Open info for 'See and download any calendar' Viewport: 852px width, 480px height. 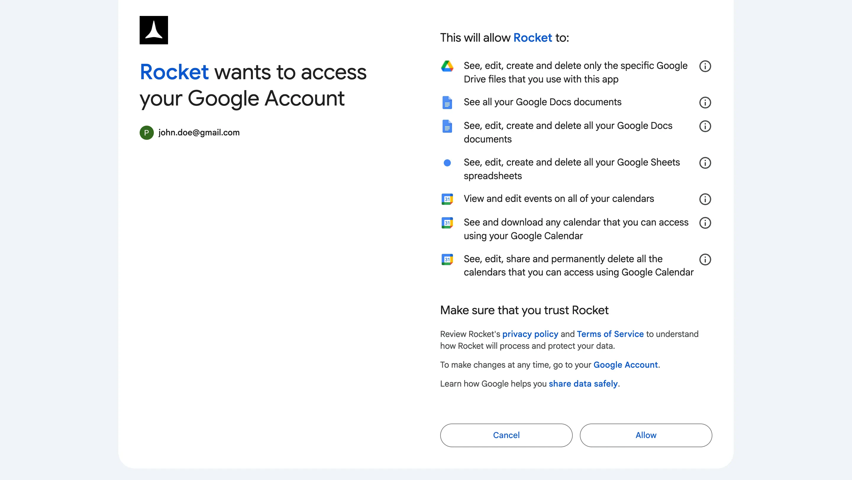[705, 223]
